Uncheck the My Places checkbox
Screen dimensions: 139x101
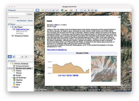pos(11,27)
